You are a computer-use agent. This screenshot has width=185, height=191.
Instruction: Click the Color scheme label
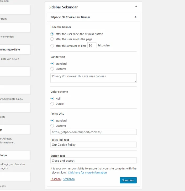click(x=59, y=92)
